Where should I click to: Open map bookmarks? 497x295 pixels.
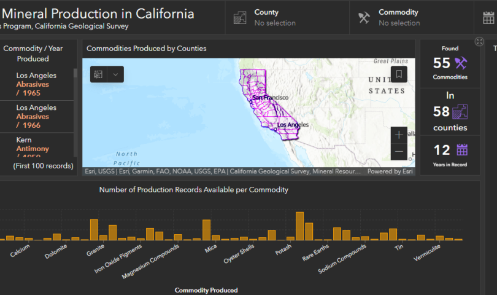tap(399, 74)
